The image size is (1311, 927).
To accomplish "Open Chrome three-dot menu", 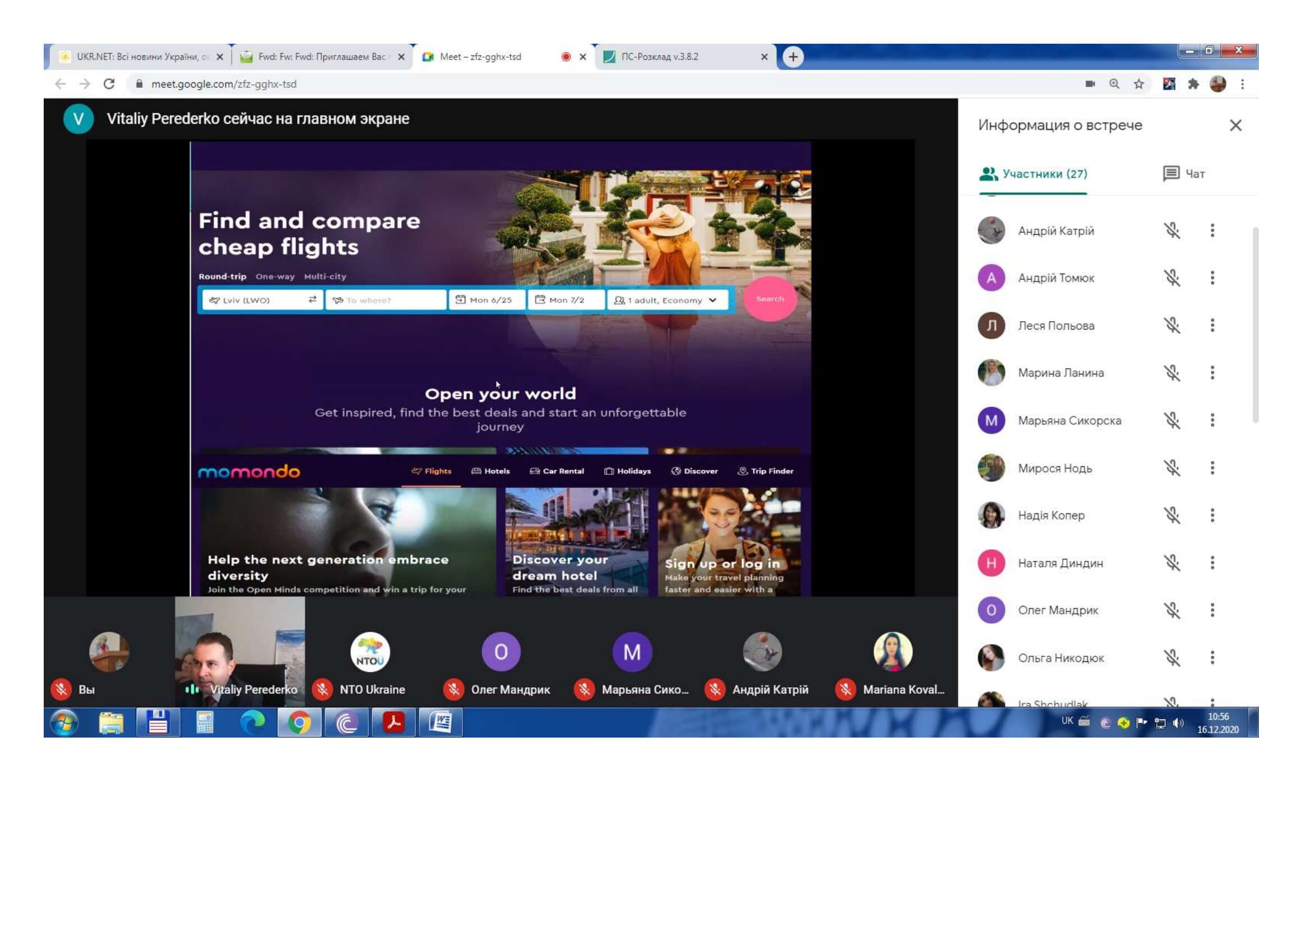I will (1242, 84).
